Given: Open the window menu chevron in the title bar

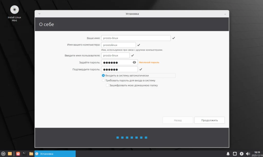Looking at the screenshot, I should click(39, 14).
